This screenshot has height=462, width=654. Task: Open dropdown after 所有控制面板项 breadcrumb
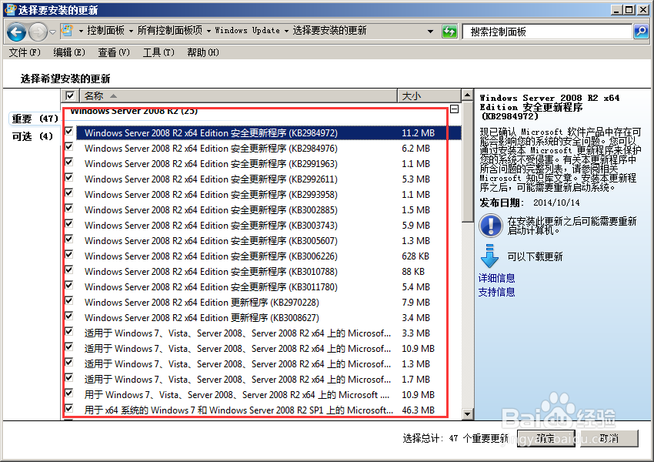pyautogui.click(x=209, y=31)
